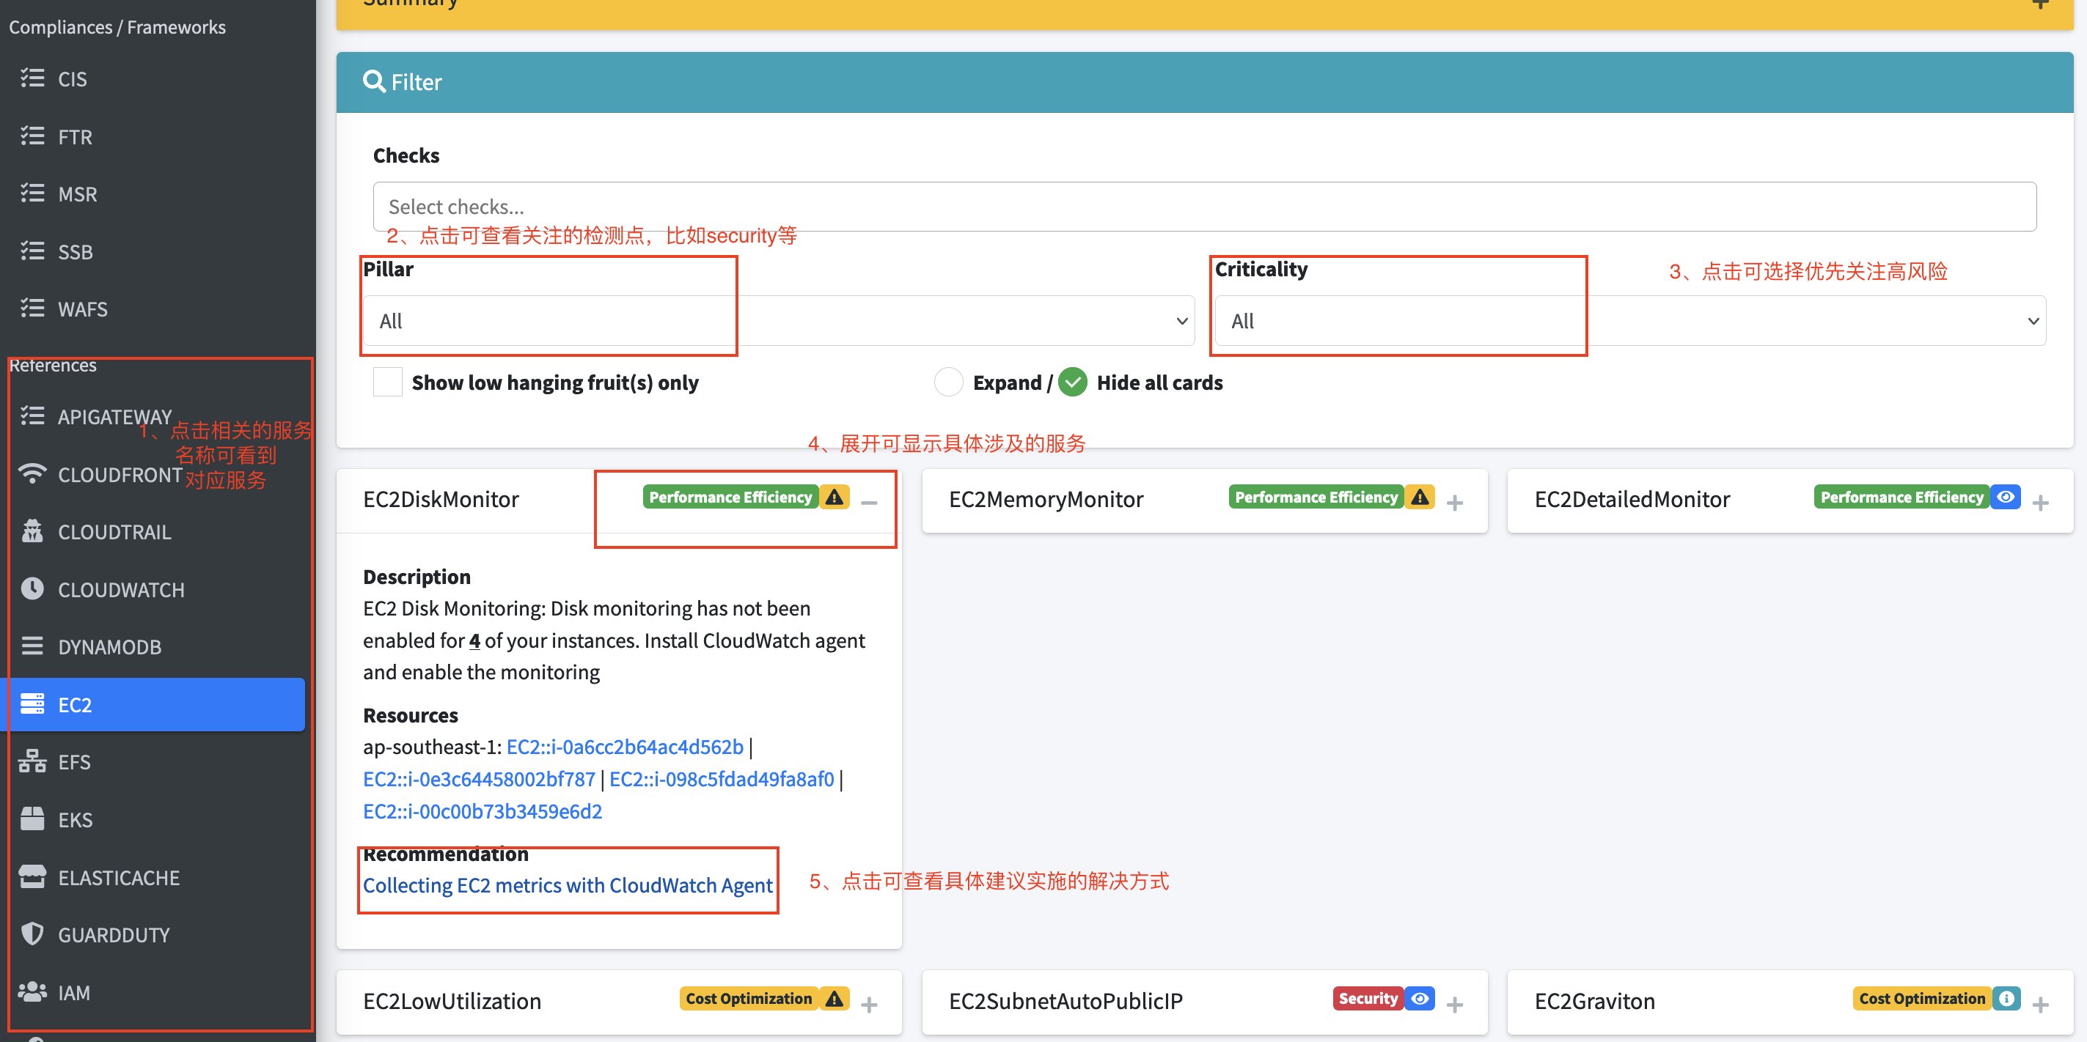This screenshot has height=1042, width=2087.
Task: Expand the EC2MemoryMonitor card
Action: coord(1456,502)
